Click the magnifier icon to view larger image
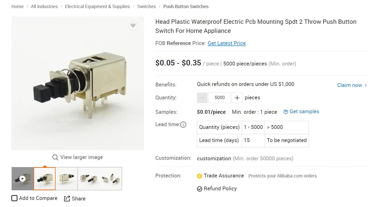This screenshot has width=375, height=207. pos(55,157)
